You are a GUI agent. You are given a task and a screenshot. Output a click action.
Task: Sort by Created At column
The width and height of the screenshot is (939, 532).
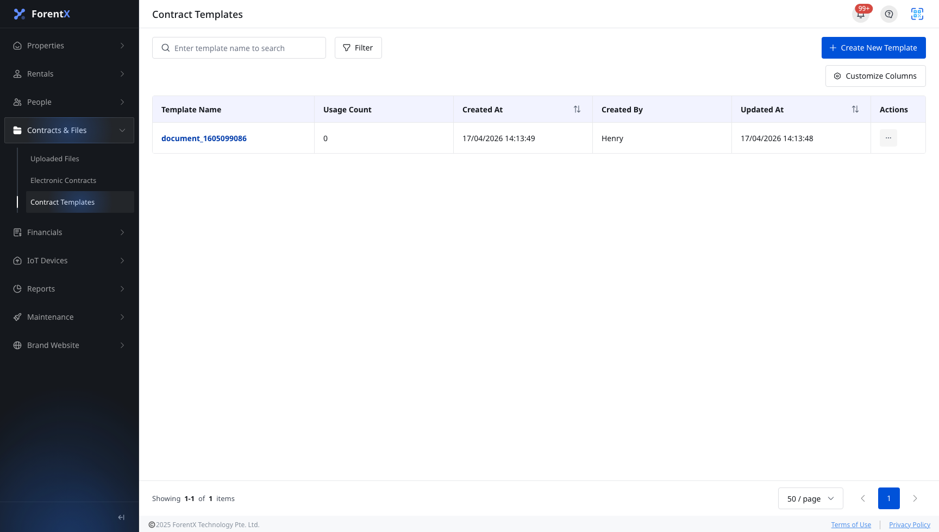[x=577, y=109]
